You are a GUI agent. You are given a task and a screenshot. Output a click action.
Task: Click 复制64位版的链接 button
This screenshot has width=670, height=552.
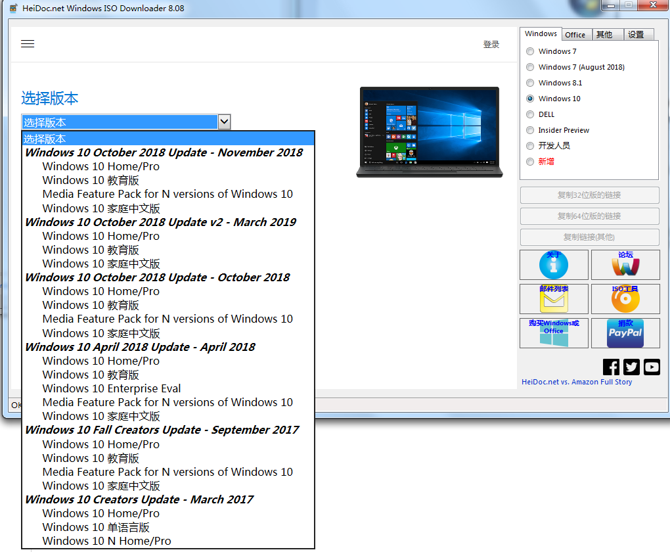[589, 216]
